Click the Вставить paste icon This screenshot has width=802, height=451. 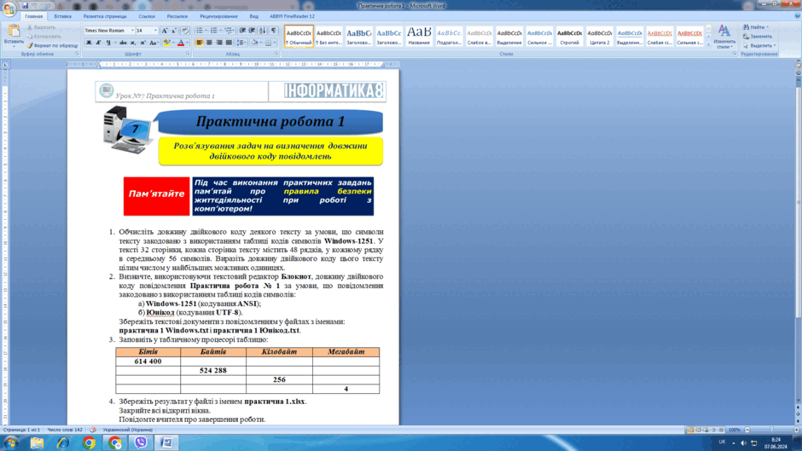[14, 35]
